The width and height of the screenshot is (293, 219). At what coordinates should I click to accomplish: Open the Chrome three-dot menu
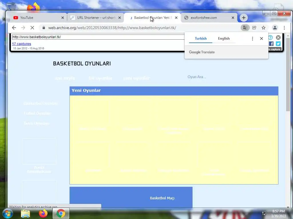click(284, 28)
